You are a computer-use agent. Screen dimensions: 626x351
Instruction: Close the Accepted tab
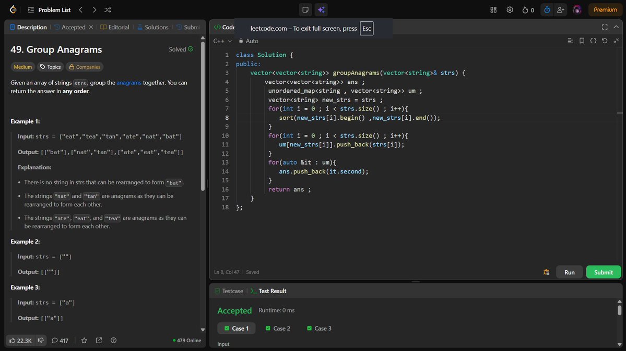click(x=91, y=27)
